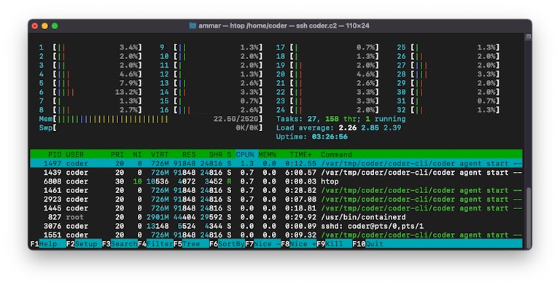Sort by the PRI column header
The width and height of the screenshot is (560, 287).
pyautogui.click(x=117, y=154)
